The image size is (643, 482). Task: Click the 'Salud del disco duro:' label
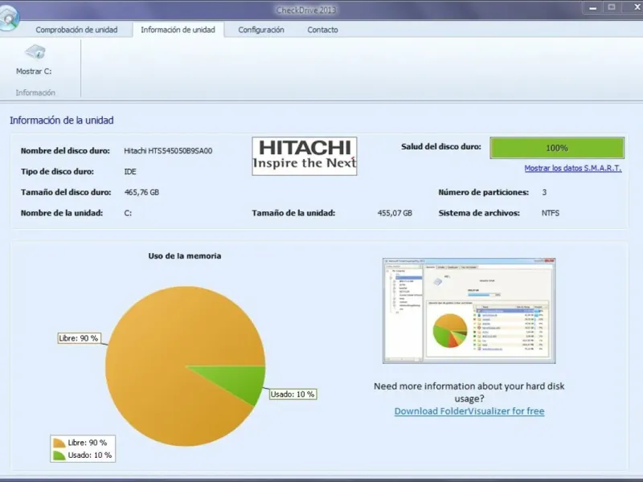click(x=440, y=147)
